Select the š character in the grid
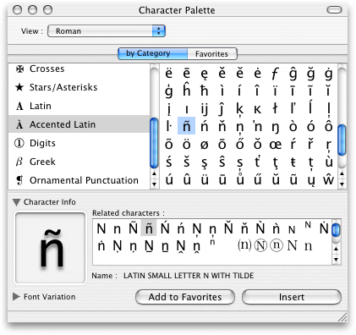The height and width of the screenshot is (335, 356). 186,162
